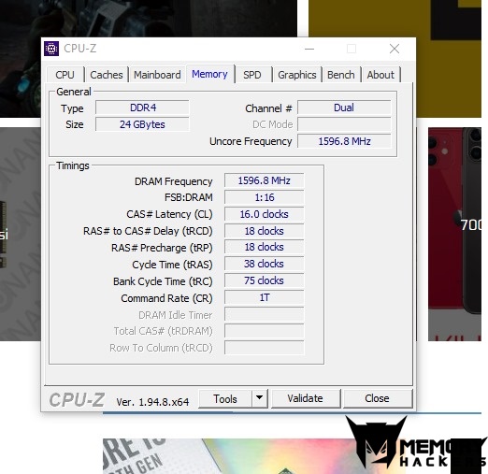The height and width of the screenshot is (474, 488).
Task: Click the 16.0 clocks CAS latency value
Action: pos(264,214)
